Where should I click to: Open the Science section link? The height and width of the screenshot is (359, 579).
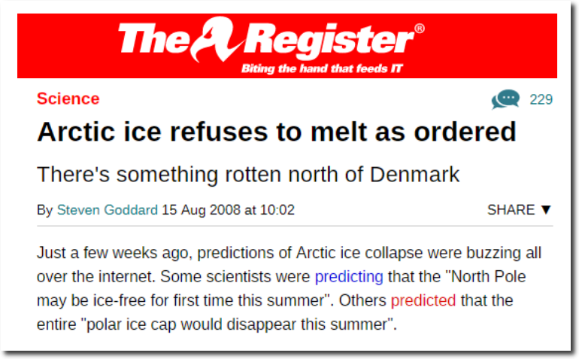tap(68, 99)
